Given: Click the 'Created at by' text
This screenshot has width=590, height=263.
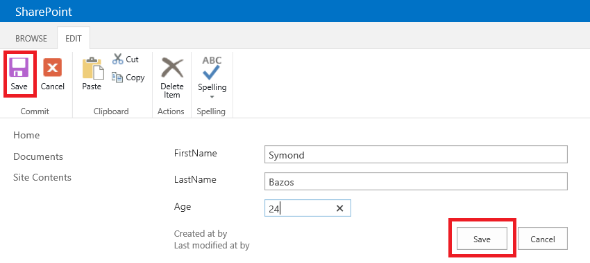Looking at the screenshot, I should [201, 234].
